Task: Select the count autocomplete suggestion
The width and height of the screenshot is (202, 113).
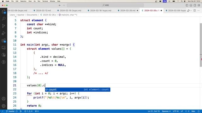Action: pos(78,89)
